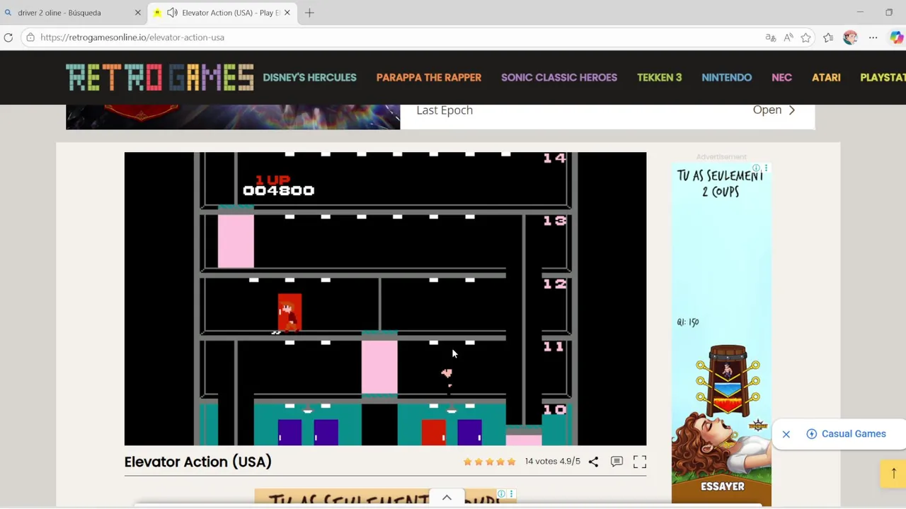Click the Last Epoch ad banner image

point(233,117)
